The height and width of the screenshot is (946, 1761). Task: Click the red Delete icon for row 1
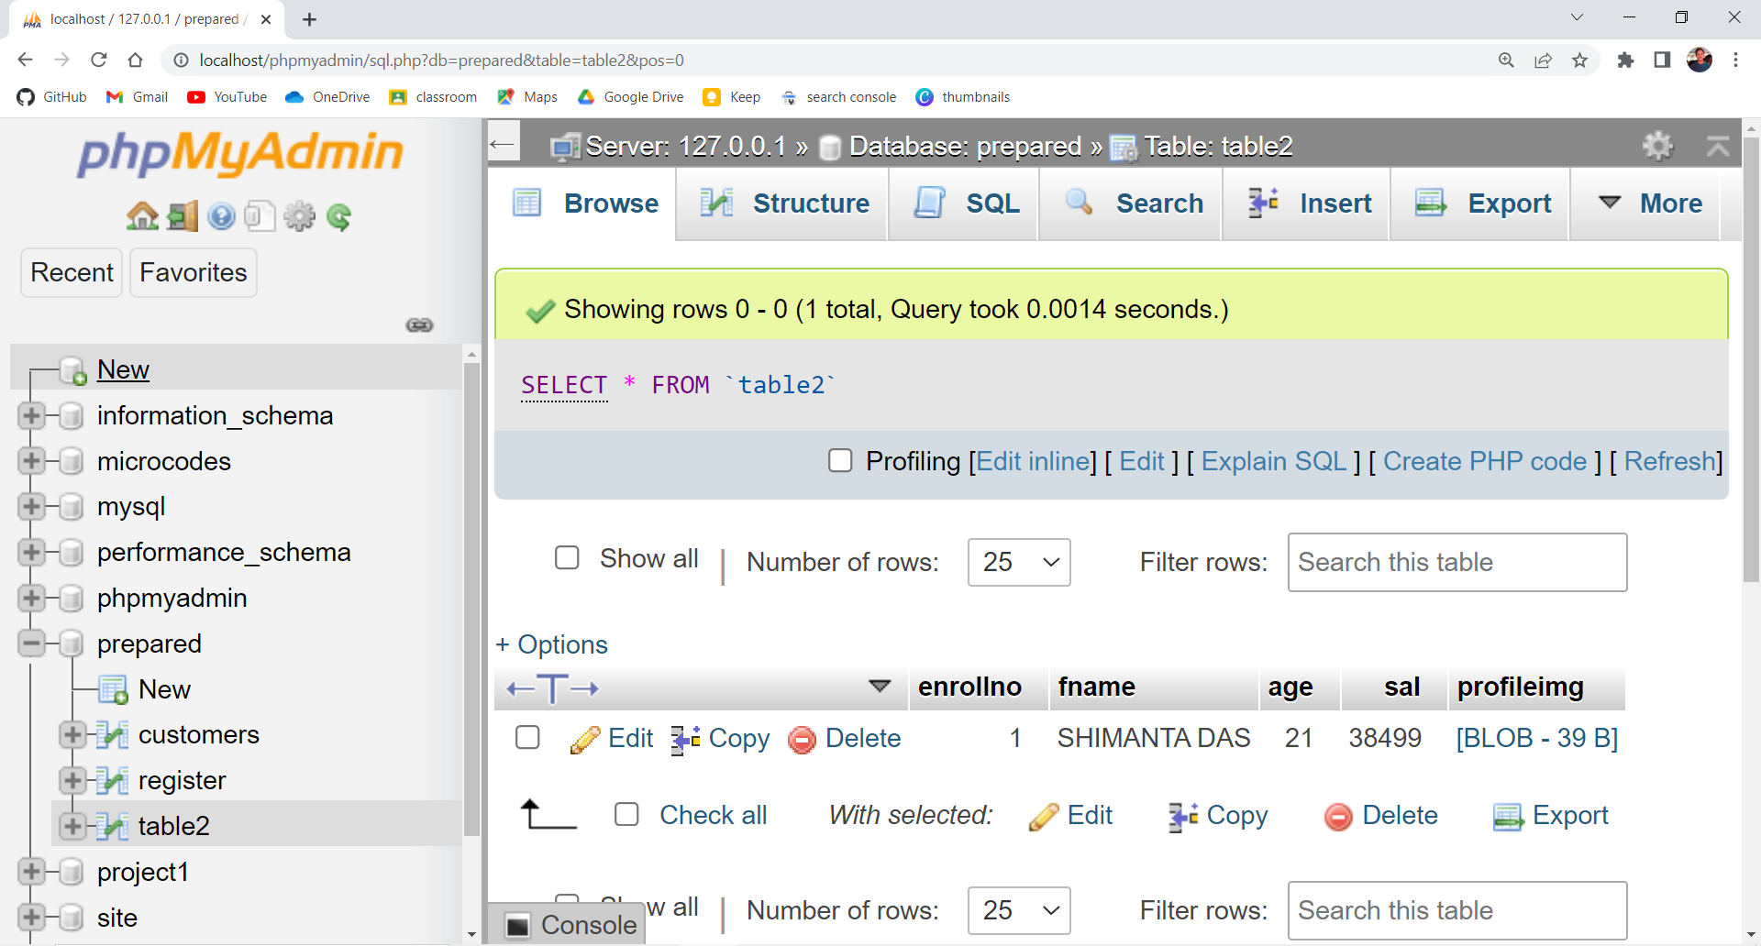(802, 739)
